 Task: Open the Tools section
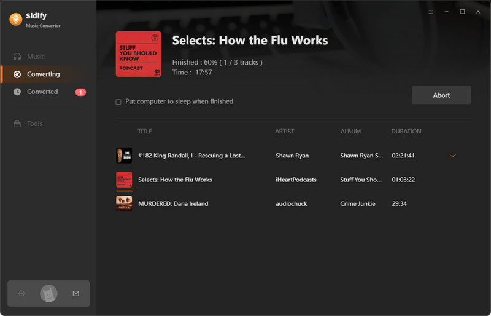34,124
